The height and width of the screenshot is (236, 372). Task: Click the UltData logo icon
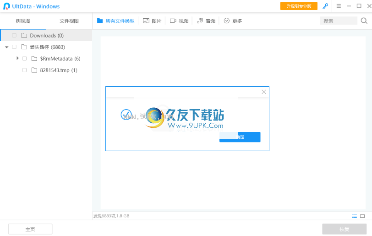point(6,6)
